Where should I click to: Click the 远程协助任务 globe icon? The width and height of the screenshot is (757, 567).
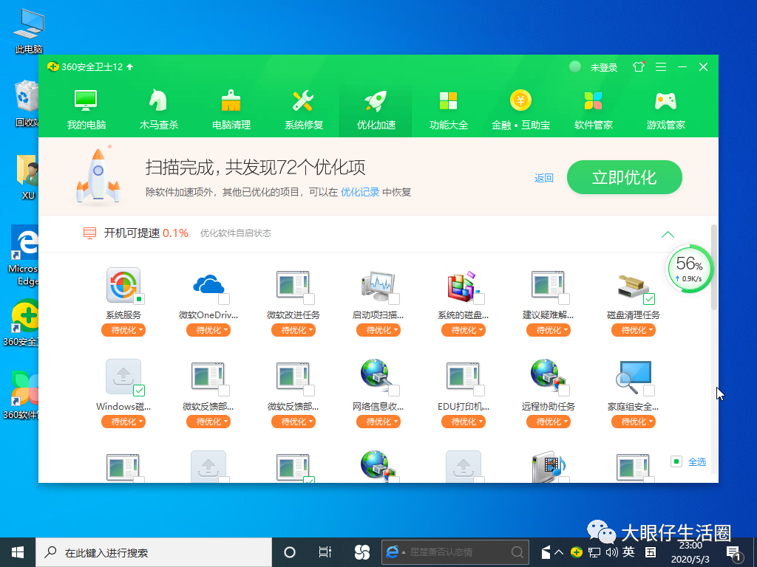tap(546, 374)
